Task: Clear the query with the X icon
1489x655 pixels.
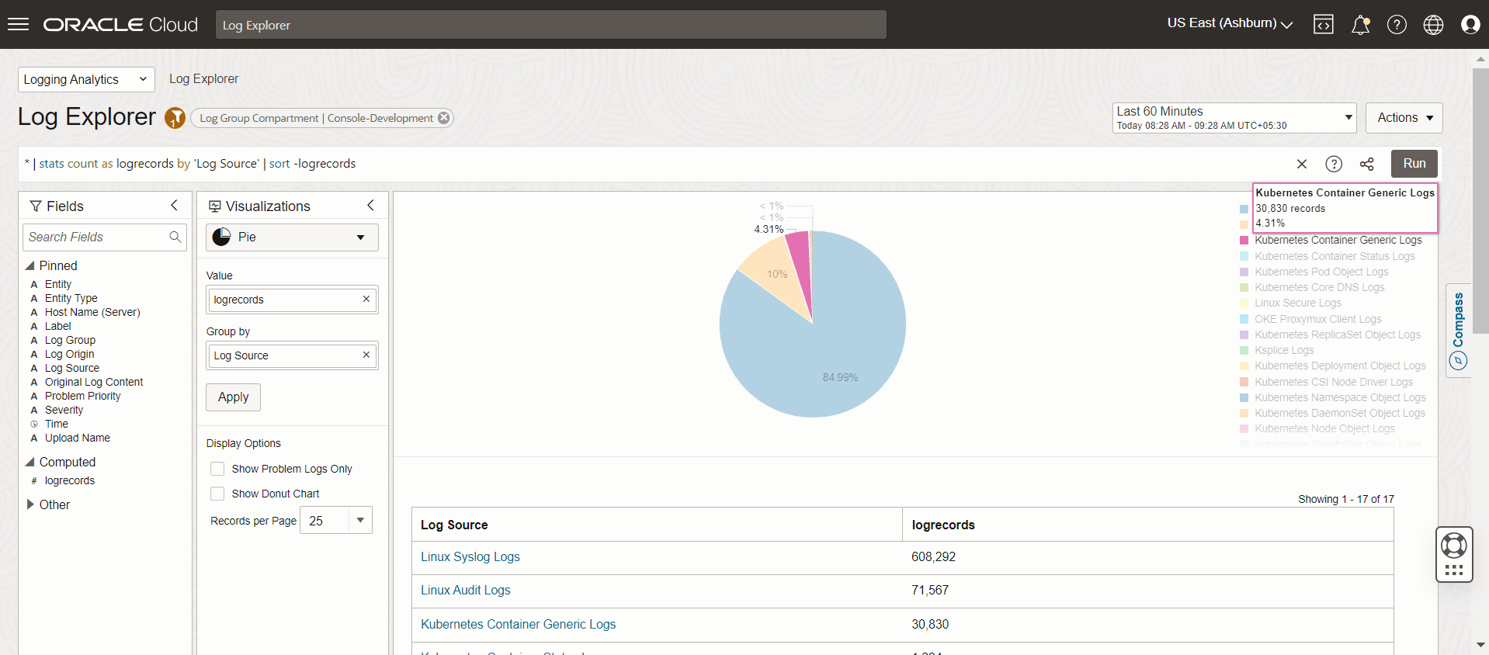Action: tap(1302, 164)
